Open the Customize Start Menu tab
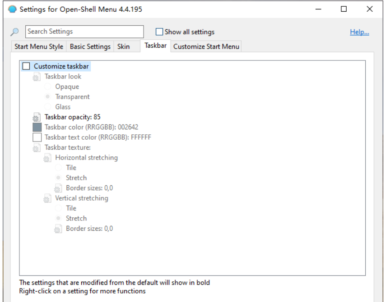The image size is (386, 302). pyautogui.click(x=206, y=46)
